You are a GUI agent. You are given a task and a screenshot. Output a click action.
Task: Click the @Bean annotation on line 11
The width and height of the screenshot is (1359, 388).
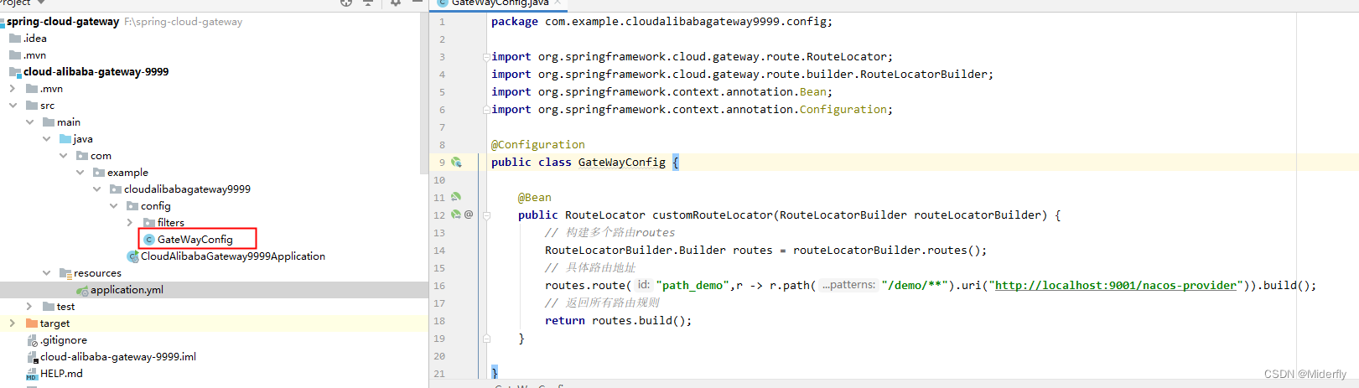point(535,198)
